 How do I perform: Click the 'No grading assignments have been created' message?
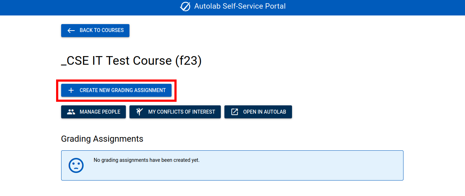147,160
